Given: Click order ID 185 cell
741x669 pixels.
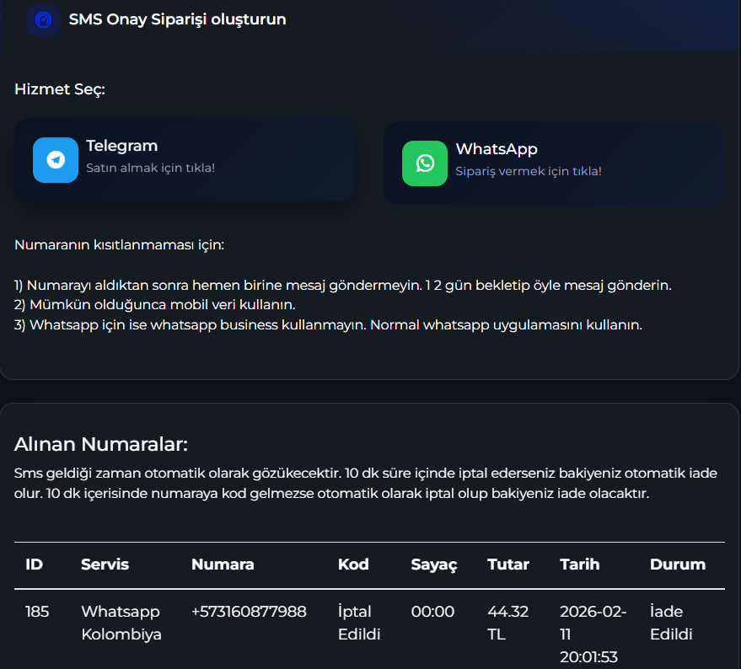Looking at the screenshot, I should tap(37, 612).
